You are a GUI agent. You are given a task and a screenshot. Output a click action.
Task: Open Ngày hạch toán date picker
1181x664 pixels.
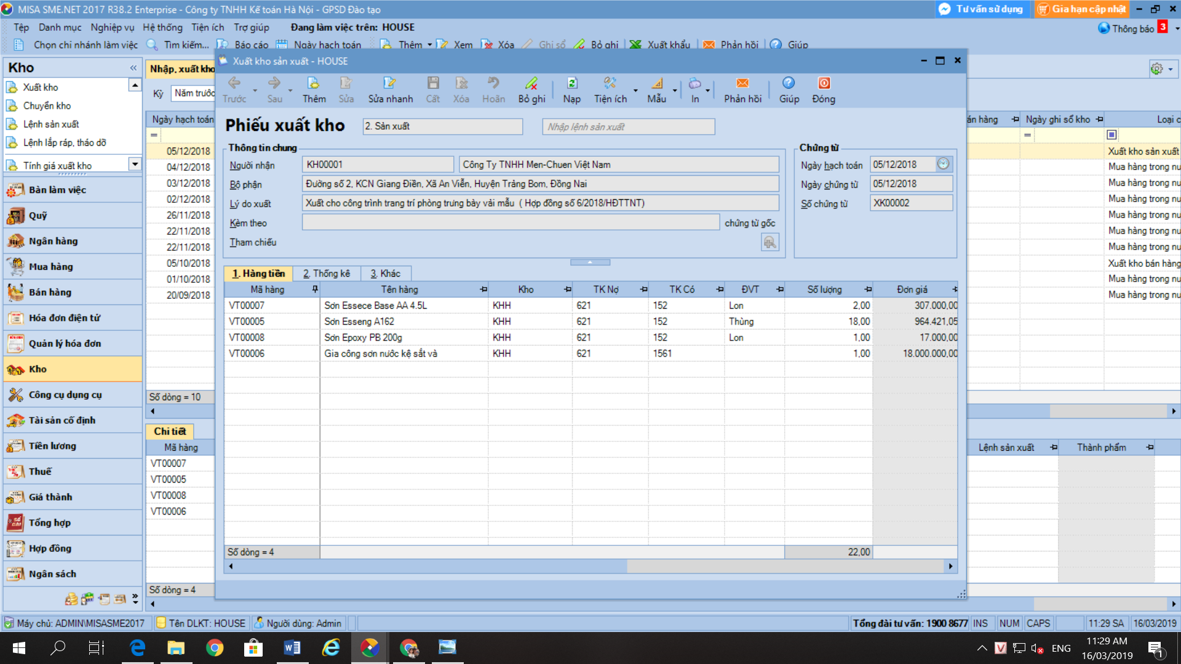coord(943,164)
